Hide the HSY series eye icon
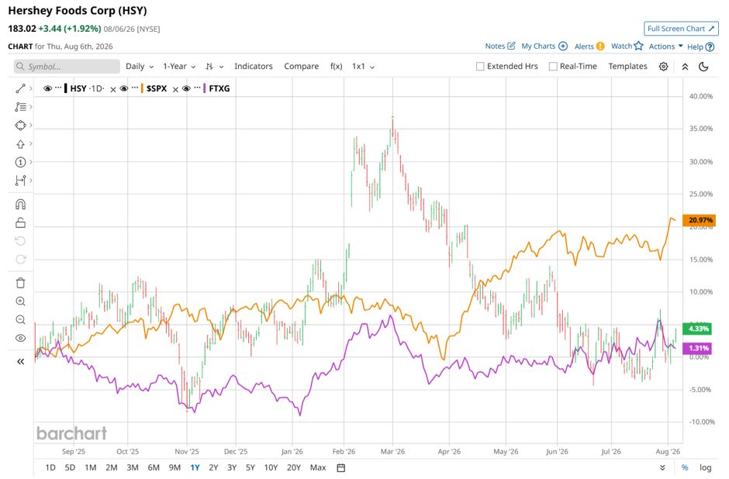Viewport: 729px width, 479px height. pyautogui.click(x=47, y=88)
